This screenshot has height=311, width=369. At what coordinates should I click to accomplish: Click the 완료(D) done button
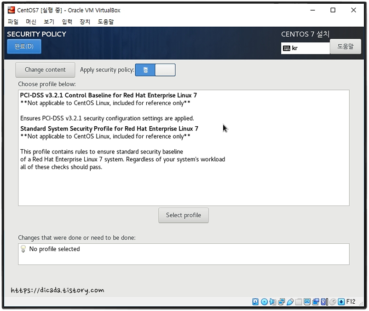[24, 47]
